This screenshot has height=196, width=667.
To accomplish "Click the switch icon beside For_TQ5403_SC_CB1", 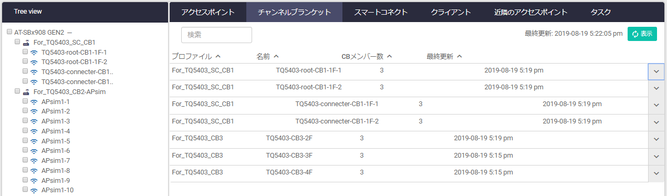I will pos(26,42).
